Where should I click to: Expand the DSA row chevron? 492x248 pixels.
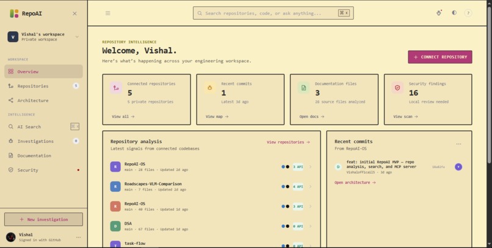pyautogui.click(x=311, y=226)
